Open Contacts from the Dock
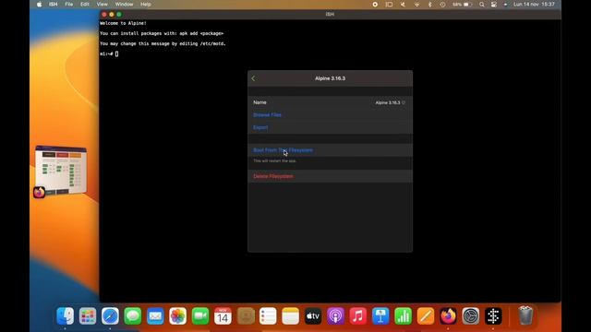Screen dimensions: 591x332 pos(246,315)
